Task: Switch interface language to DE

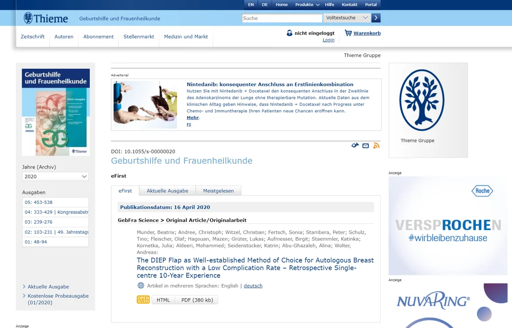Action: [x=264, y=5]
